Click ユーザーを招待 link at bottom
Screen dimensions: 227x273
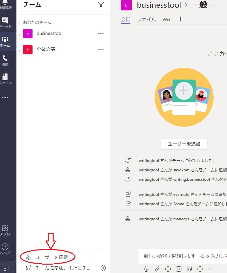tap(51, 257)
